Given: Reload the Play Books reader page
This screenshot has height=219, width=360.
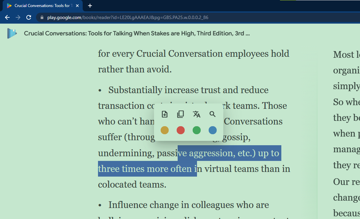Looking at the screenshot, I should 29,17.
